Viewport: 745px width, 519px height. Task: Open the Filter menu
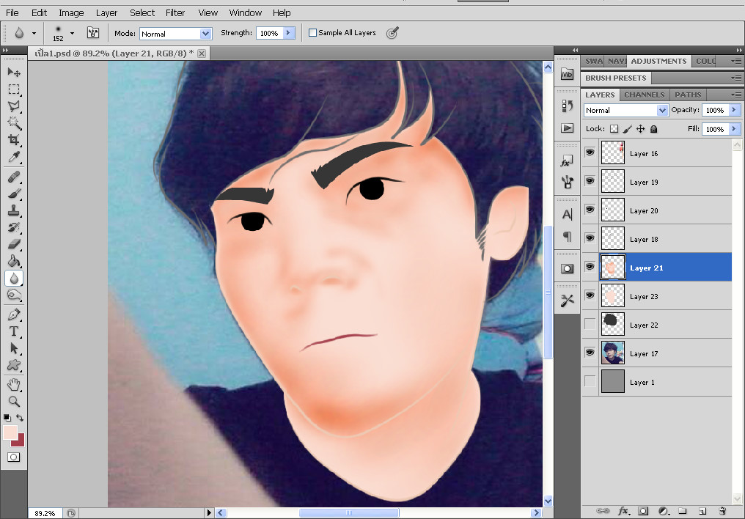tap(175, 12)
